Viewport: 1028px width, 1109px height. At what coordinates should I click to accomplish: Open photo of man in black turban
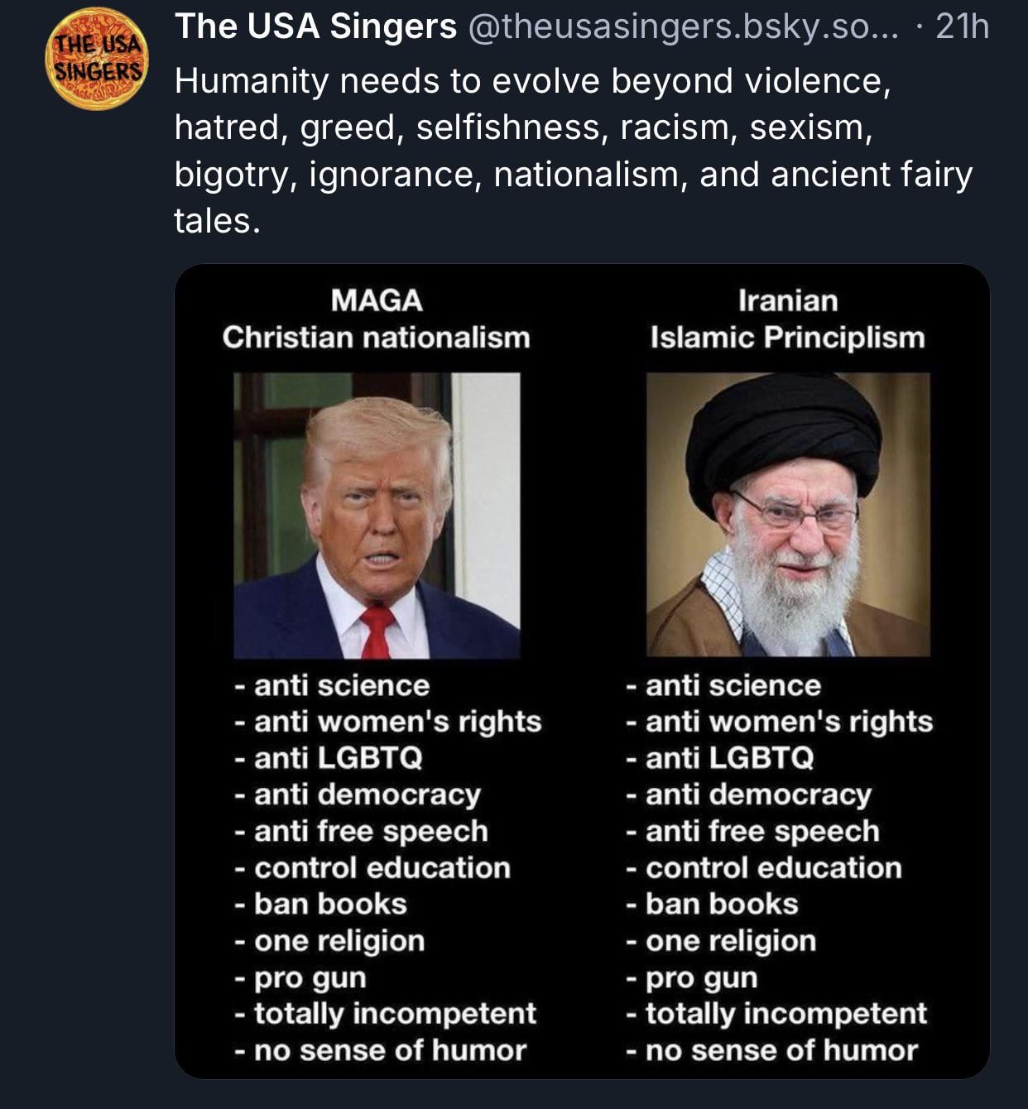tap(787, 515)
